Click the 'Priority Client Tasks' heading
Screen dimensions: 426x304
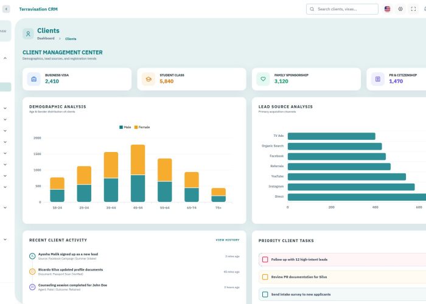[x=286, y=241]
